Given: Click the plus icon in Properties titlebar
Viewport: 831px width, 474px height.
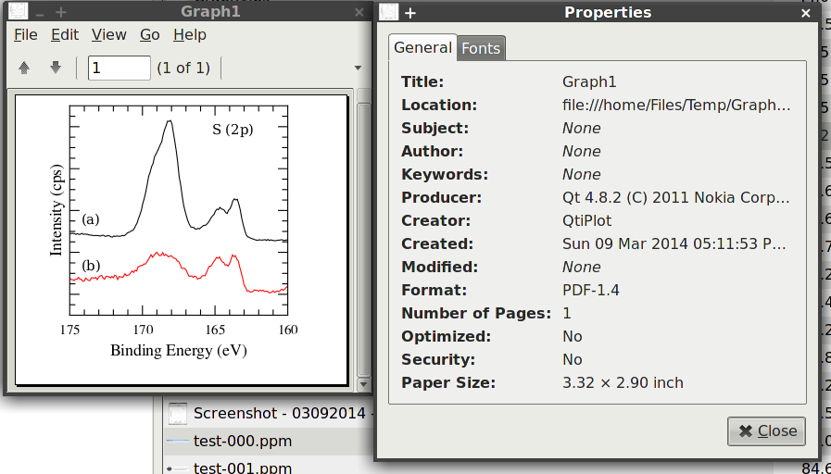Looking at the screenshot, I should point(410,13).
